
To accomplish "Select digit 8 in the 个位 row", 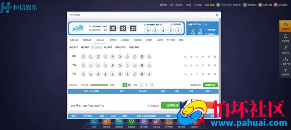I will 142,74.
